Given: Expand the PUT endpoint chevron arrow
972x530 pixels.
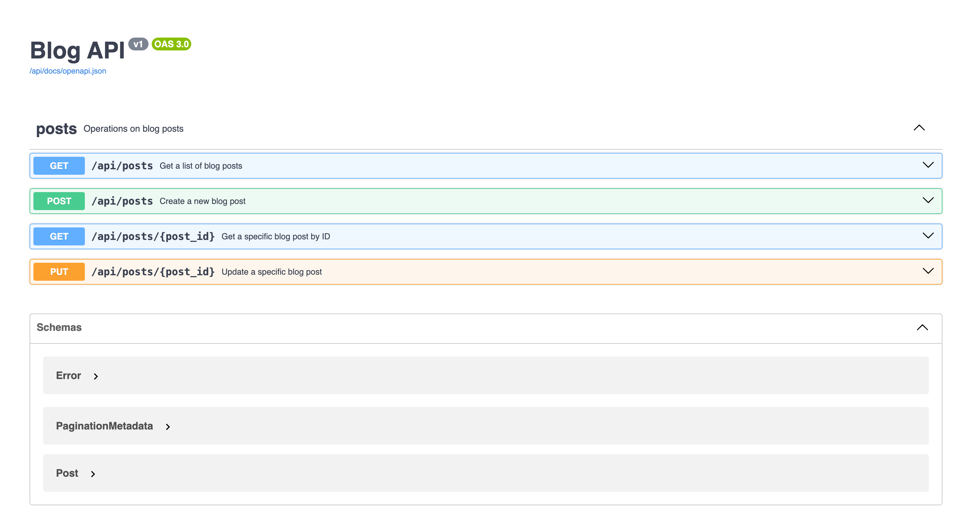Looking at the screenshot, I should 928,271.
